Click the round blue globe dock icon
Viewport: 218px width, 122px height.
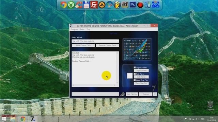[x=109, y=5]
